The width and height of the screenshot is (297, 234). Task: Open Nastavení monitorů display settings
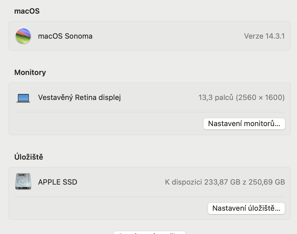tap(244, 124)
